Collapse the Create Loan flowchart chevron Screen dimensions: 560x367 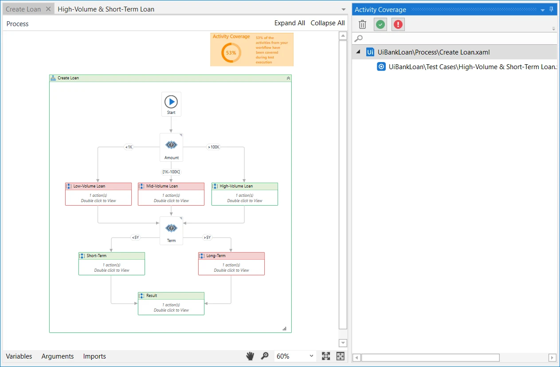pyautogui.click(x=288, y=78)
